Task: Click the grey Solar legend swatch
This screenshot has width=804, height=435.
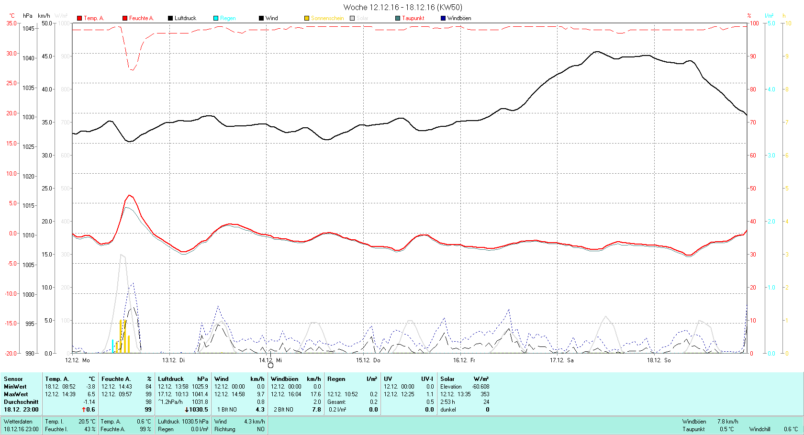Action: [x=352, y=18]
